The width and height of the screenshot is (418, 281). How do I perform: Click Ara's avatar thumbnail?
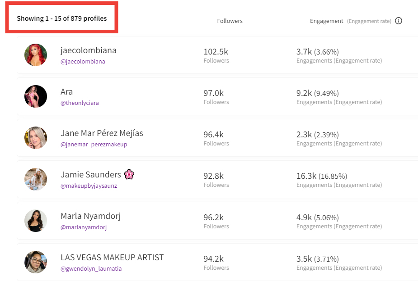(36, 96)
